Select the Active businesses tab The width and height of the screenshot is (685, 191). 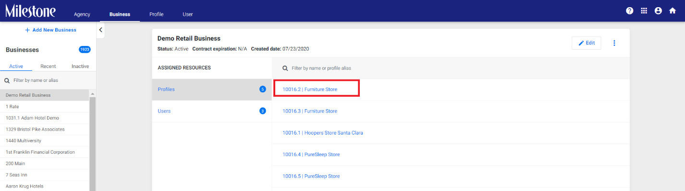tap(16, 66)
